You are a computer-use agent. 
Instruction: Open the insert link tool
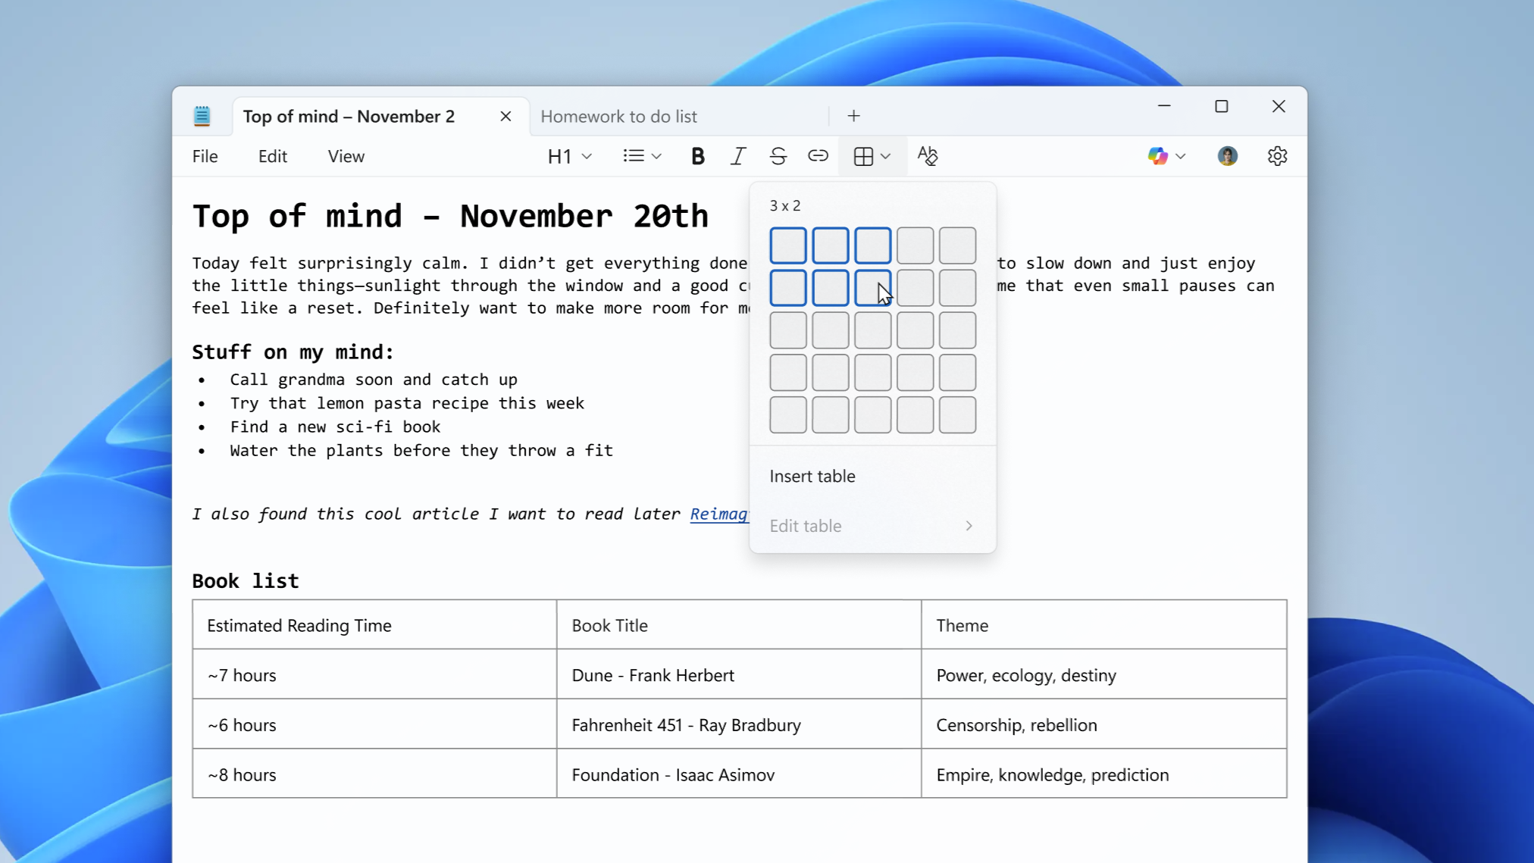pyautogui.click(x=817, y=155)
